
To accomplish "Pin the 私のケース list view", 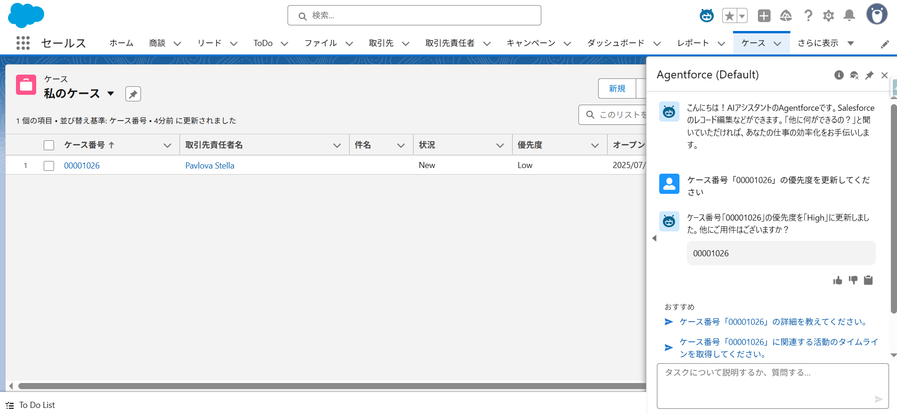I will click(x=133, y=94).
